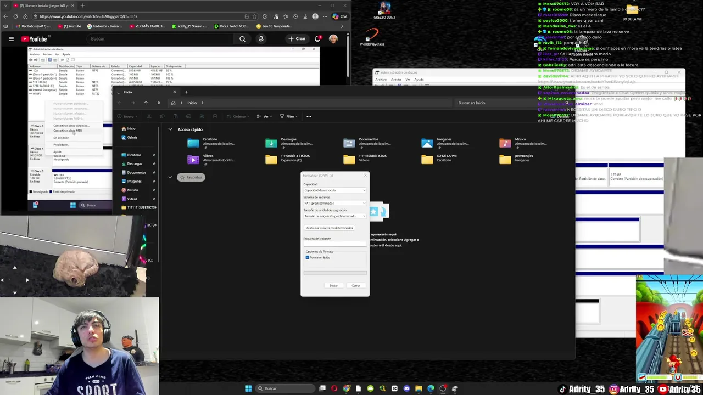Click the 'Etiqueta del volumen' text field
703x395 pixels.
coord(334,244)
